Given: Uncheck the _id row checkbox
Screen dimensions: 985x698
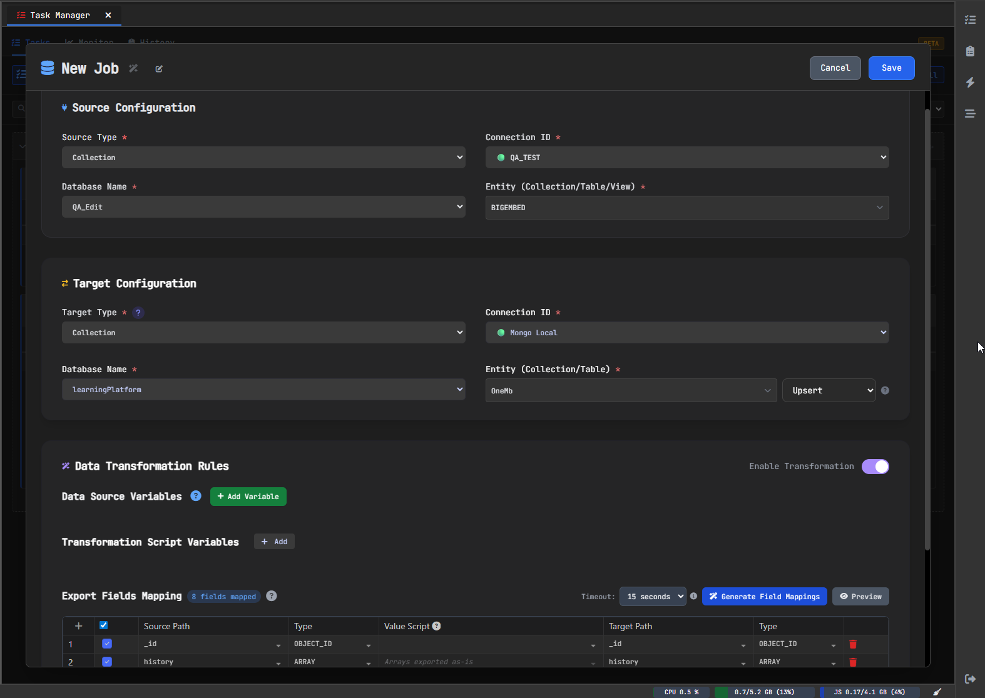Looking at the screenshot, I should pos(107,644).
